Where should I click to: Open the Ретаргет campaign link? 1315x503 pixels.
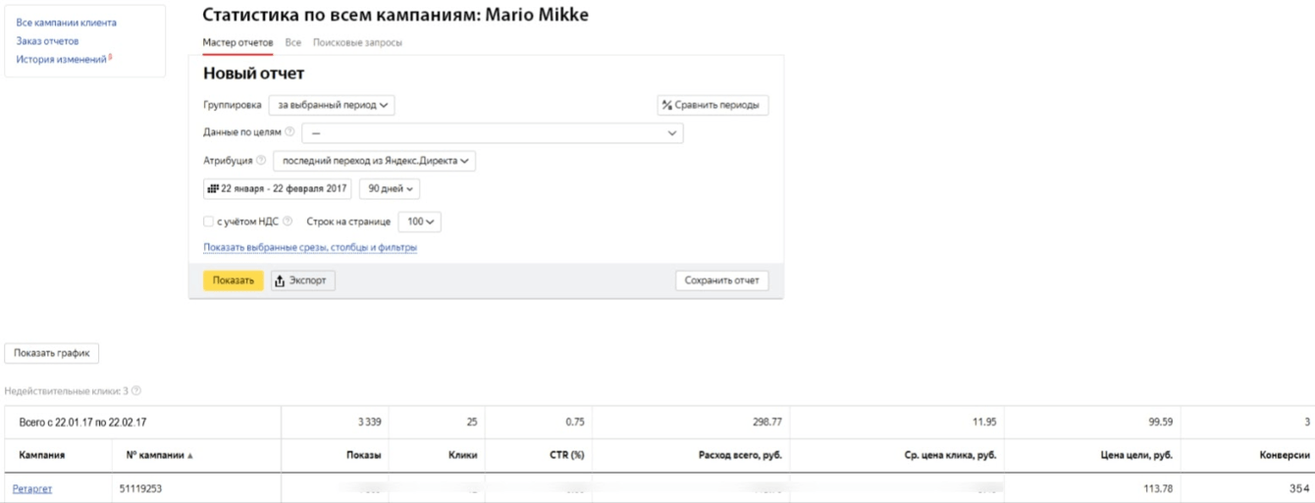(x=32, y=487)
